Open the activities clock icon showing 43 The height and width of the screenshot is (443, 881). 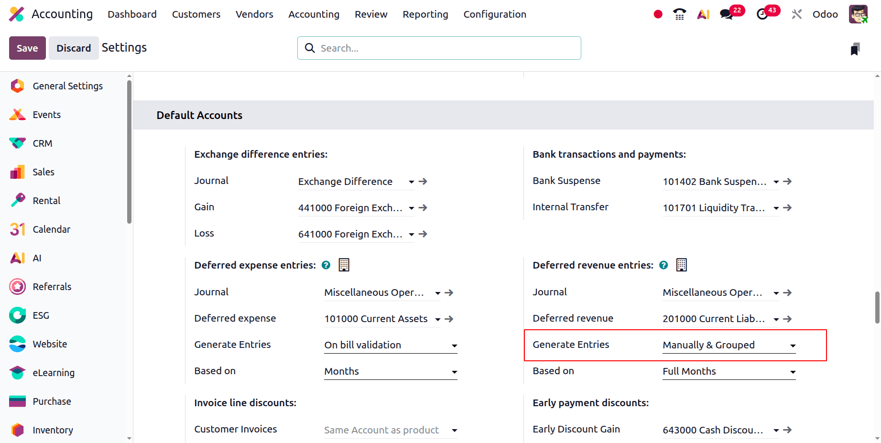tap(764, 14)
